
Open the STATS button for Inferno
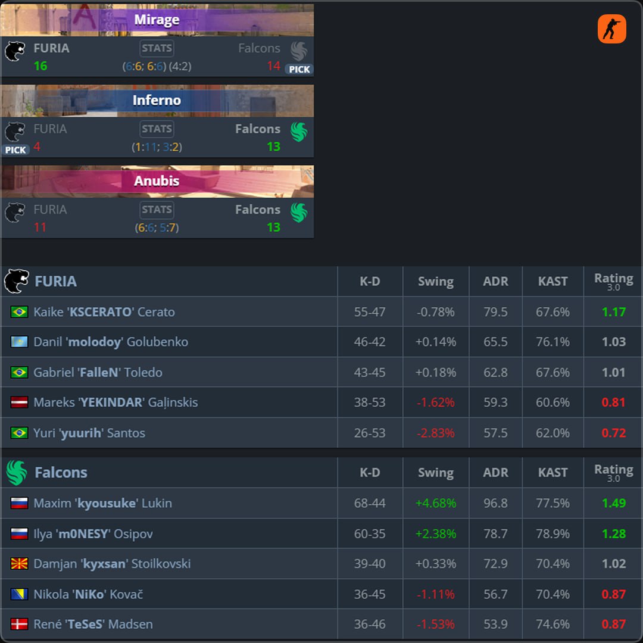click(x=157, y=129)
